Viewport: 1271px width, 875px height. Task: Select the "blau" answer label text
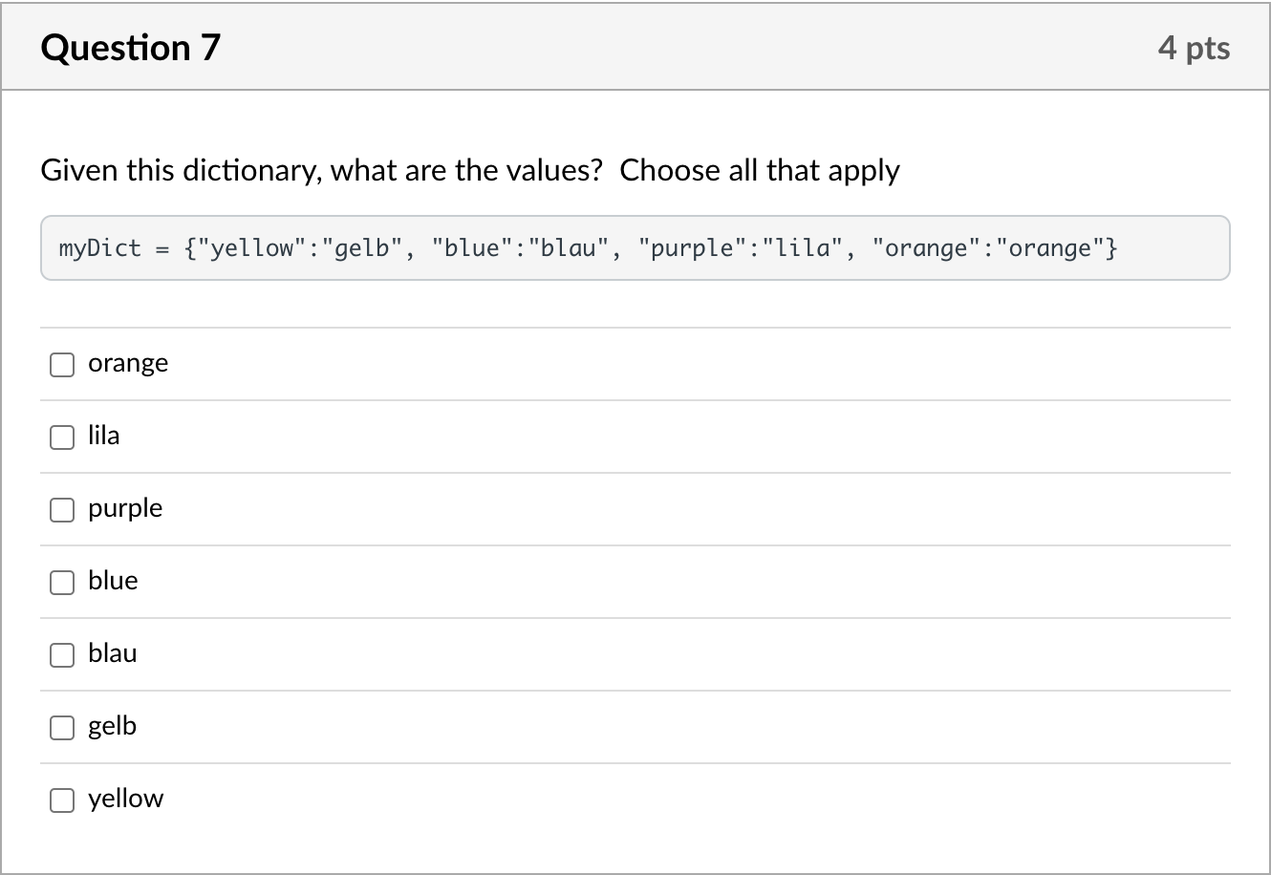tap(112, 653)
